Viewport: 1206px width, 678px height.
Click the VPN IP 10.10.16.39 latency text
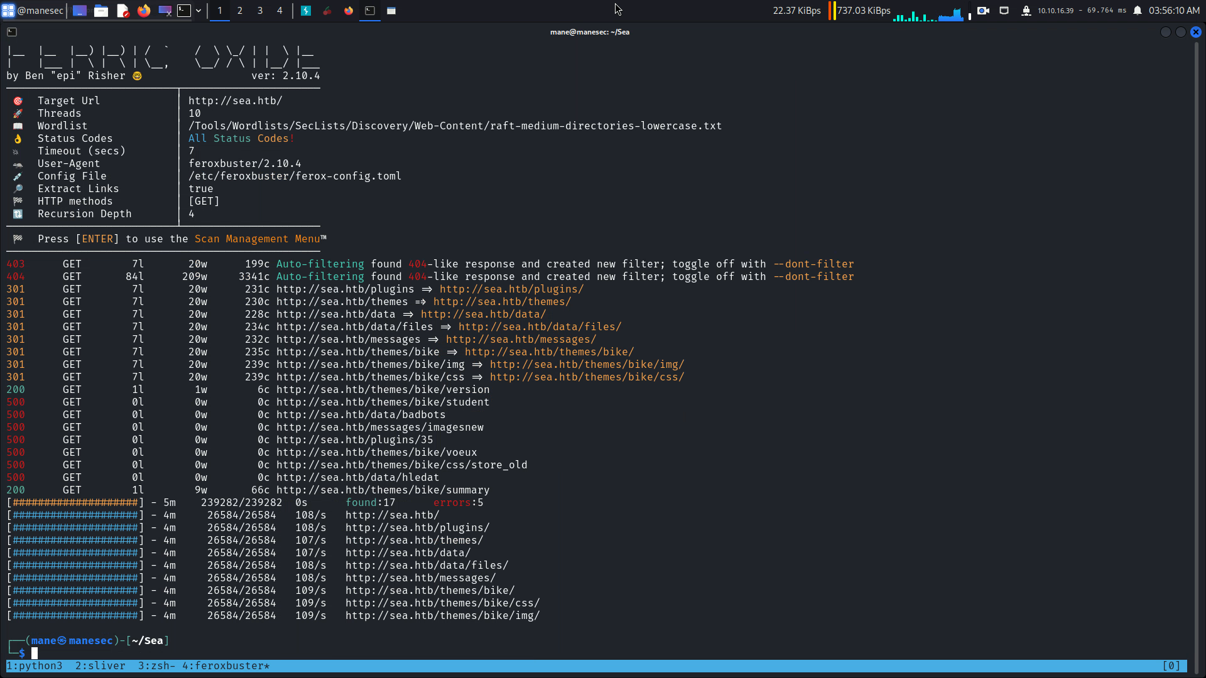1082,11
